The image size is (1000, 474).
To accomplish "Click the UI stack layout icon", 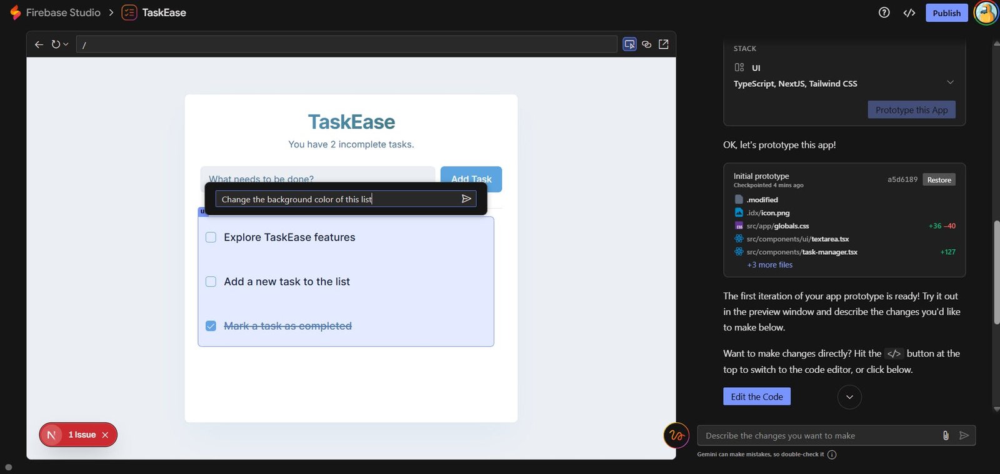I will (739, 67).
